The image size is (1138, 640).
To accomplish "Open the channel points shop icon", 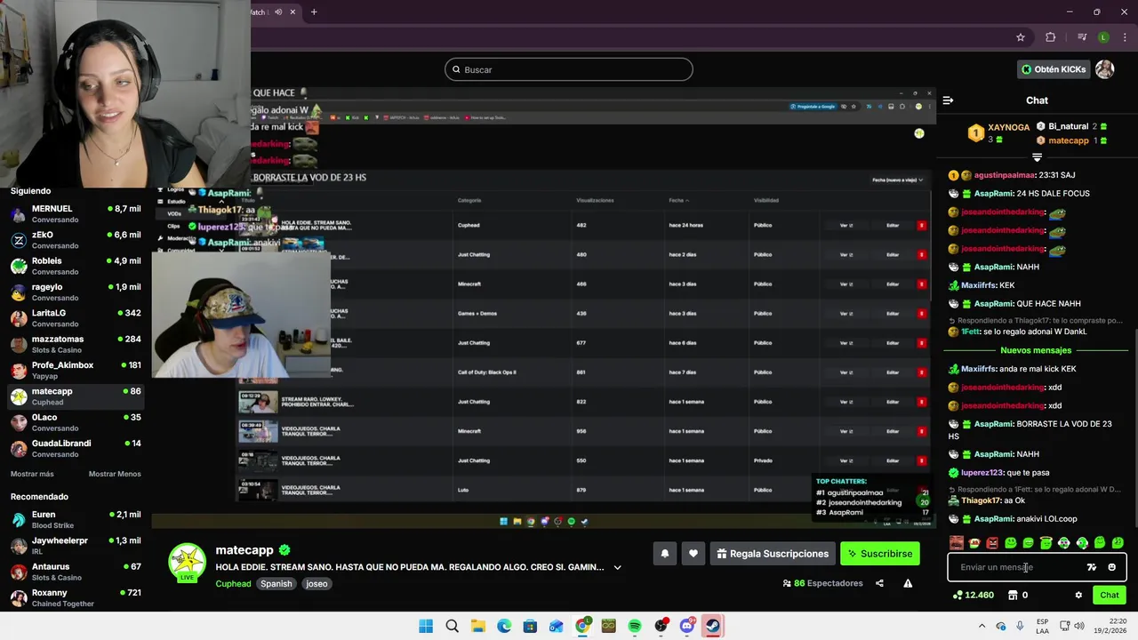I will [x=1012, y=596].
